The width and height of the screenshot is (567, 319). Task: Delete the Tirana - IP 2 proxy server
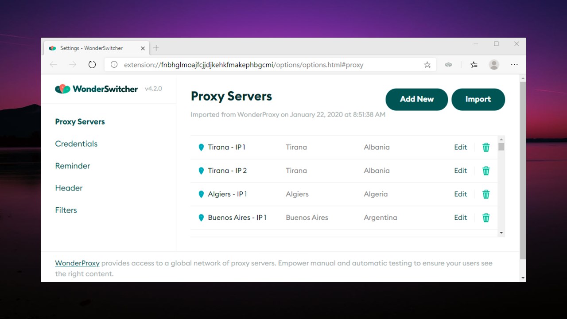[486, 171]
